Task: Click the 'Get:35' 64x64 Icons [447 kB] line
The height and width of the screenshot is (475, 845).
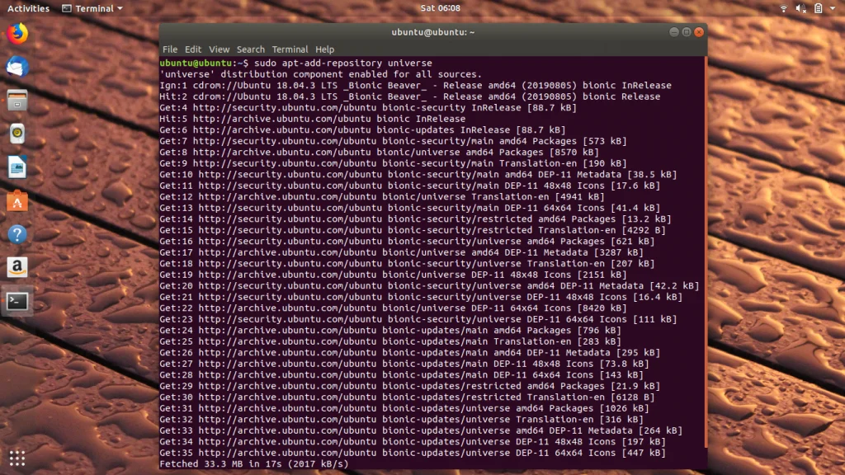Action: 413,453
